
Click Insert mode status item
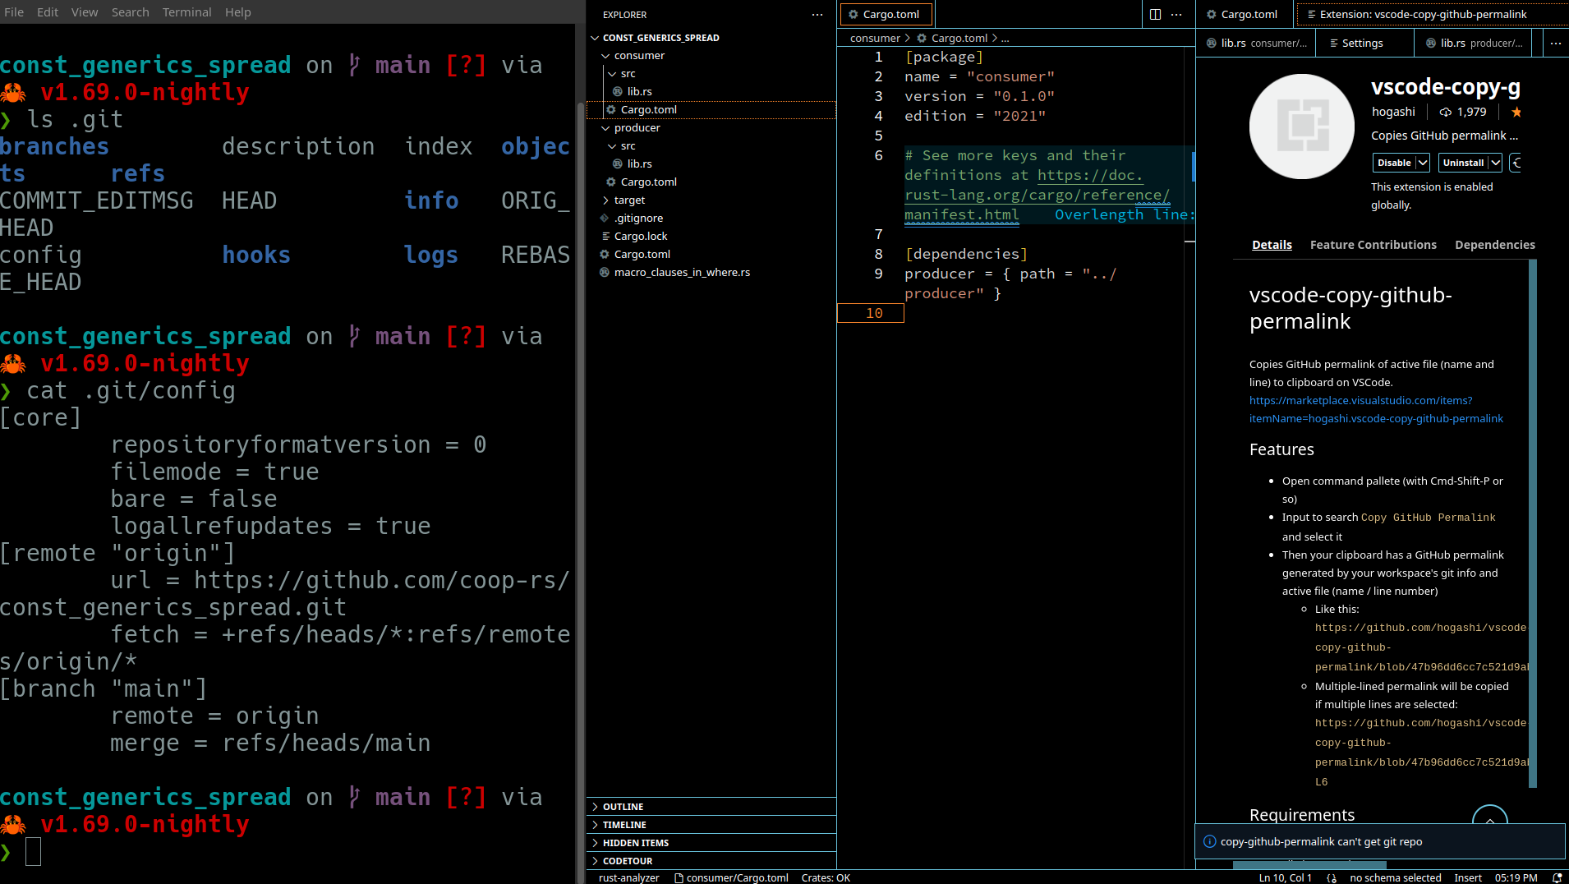coord(1467,877)
